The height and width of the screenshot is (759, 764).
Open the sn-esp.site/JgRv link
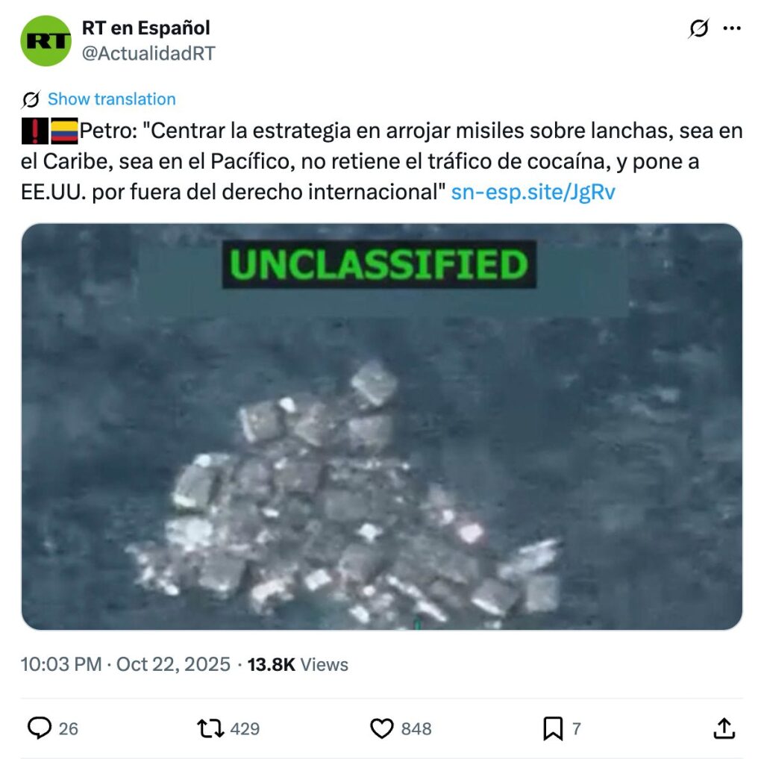tap(533, 192)
